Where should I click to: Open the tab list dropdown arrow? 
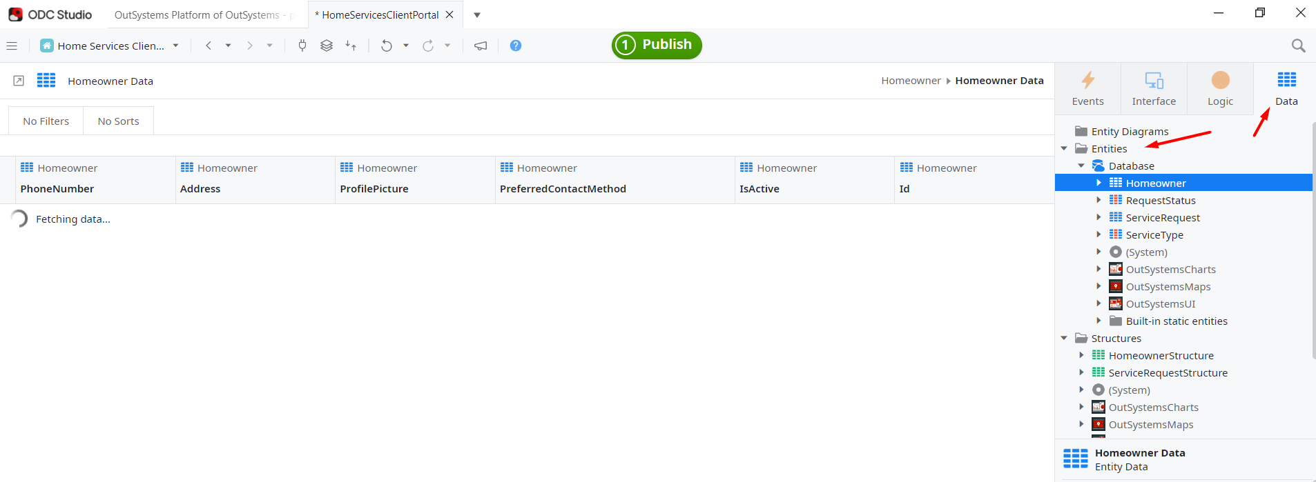pos(477,14)
